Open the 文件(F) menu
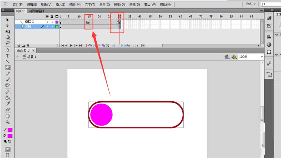This screenshot has width=281, height=158. [17, 4]
